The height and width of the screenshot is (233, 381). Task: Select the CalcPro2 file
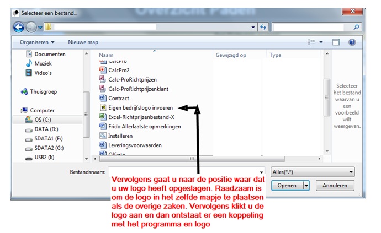tap(119, 70)
